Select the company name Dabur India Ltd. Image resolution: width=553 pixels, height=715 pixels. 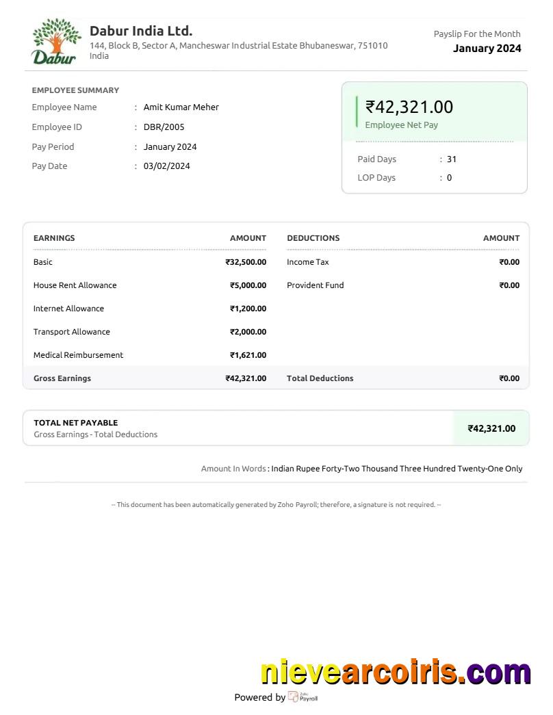point(141,31)
